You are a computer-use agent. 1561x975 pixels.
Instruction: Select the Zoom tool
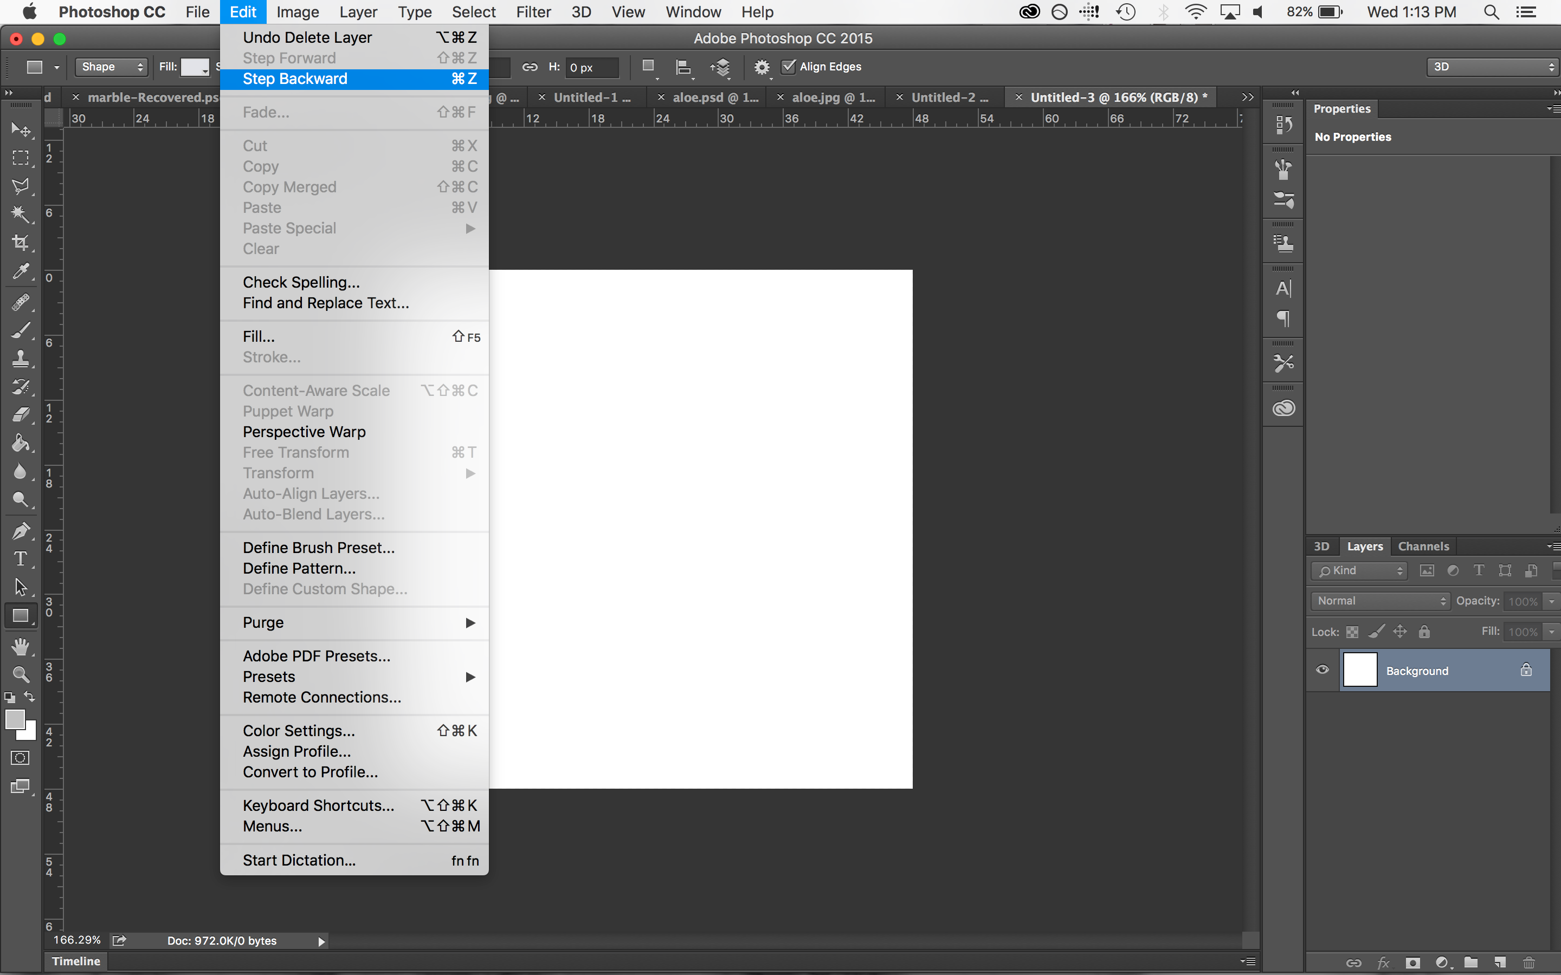click(21, 674)
